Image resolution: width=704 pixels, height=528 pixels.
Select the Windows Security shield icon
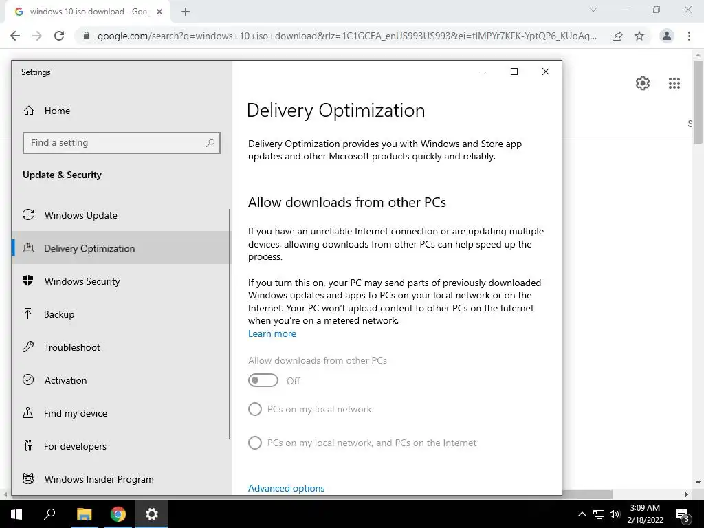pos(27,280)
